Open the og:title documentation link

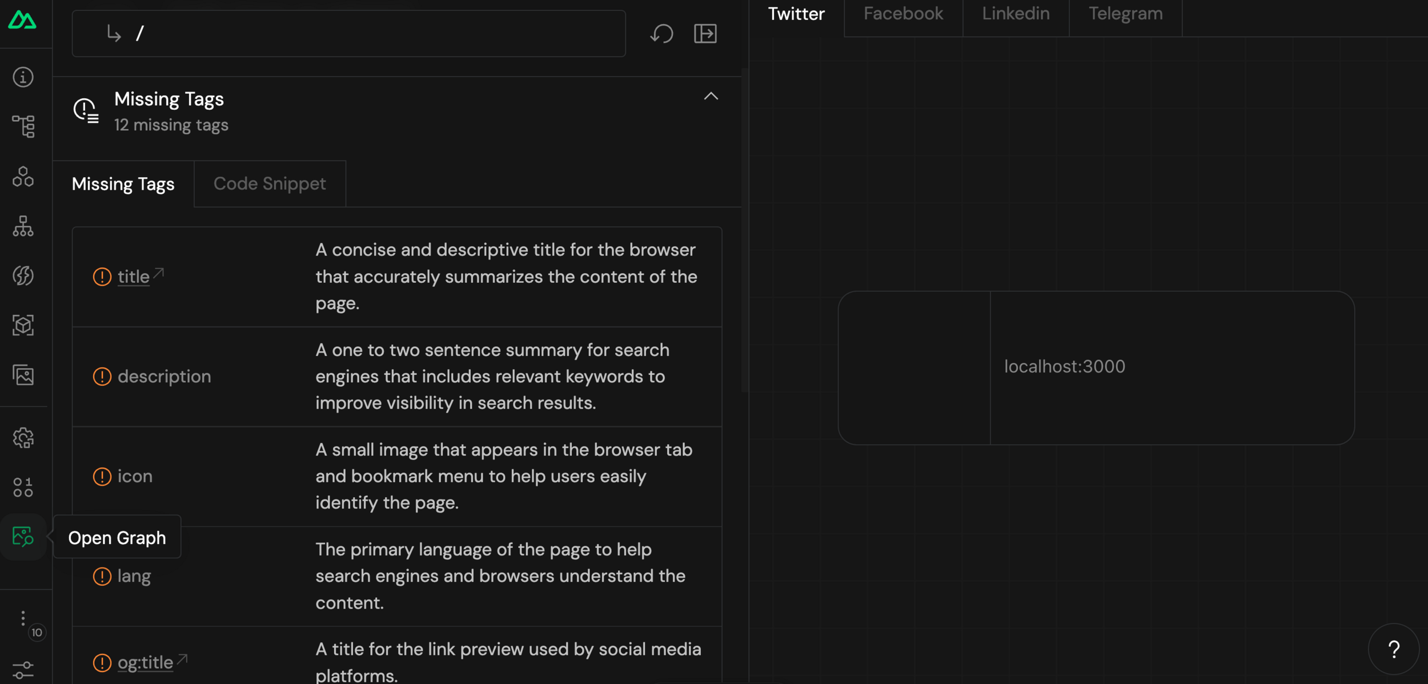pyautogui.click(x=145, y=663)
